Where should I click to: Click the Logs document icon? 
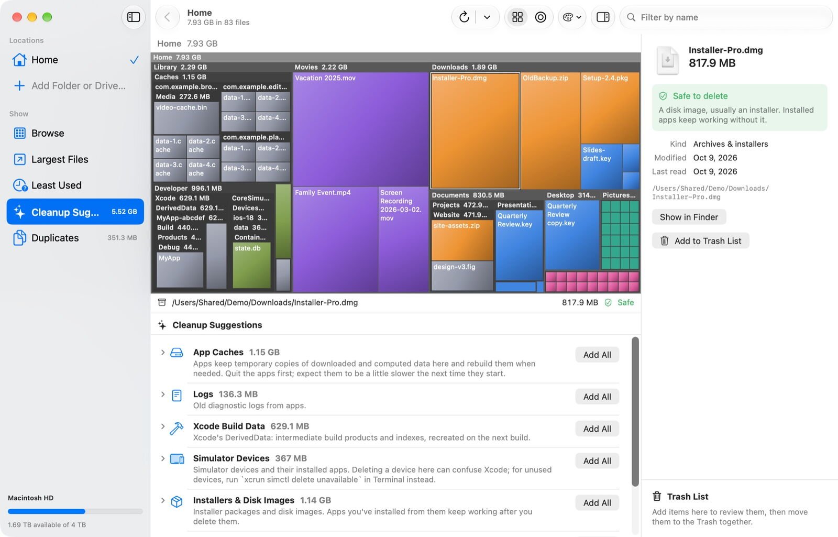coord(177,395)
